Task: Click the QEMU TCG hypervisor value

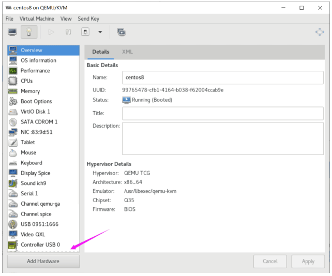Action: [137, 173]
